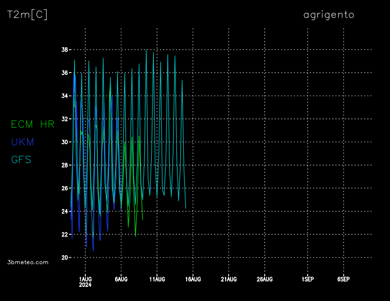Click the 21AUG date label
Image resolution: width=390 pixels, height=301 pixels.
pyautogui.click(x=229, y=279)
